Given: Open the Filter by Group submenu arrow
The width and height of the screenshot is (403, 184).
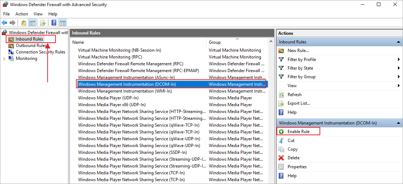Looking at the screenshot, I should (399, 77).
